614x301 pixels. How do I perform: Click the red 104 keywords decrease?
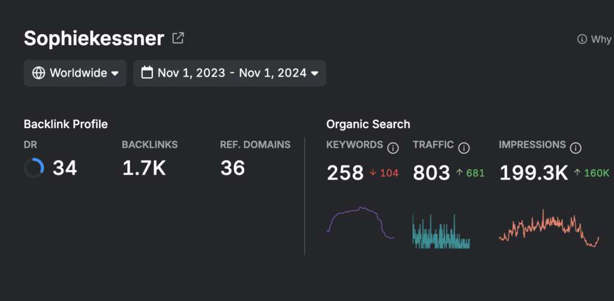(384, 173)
